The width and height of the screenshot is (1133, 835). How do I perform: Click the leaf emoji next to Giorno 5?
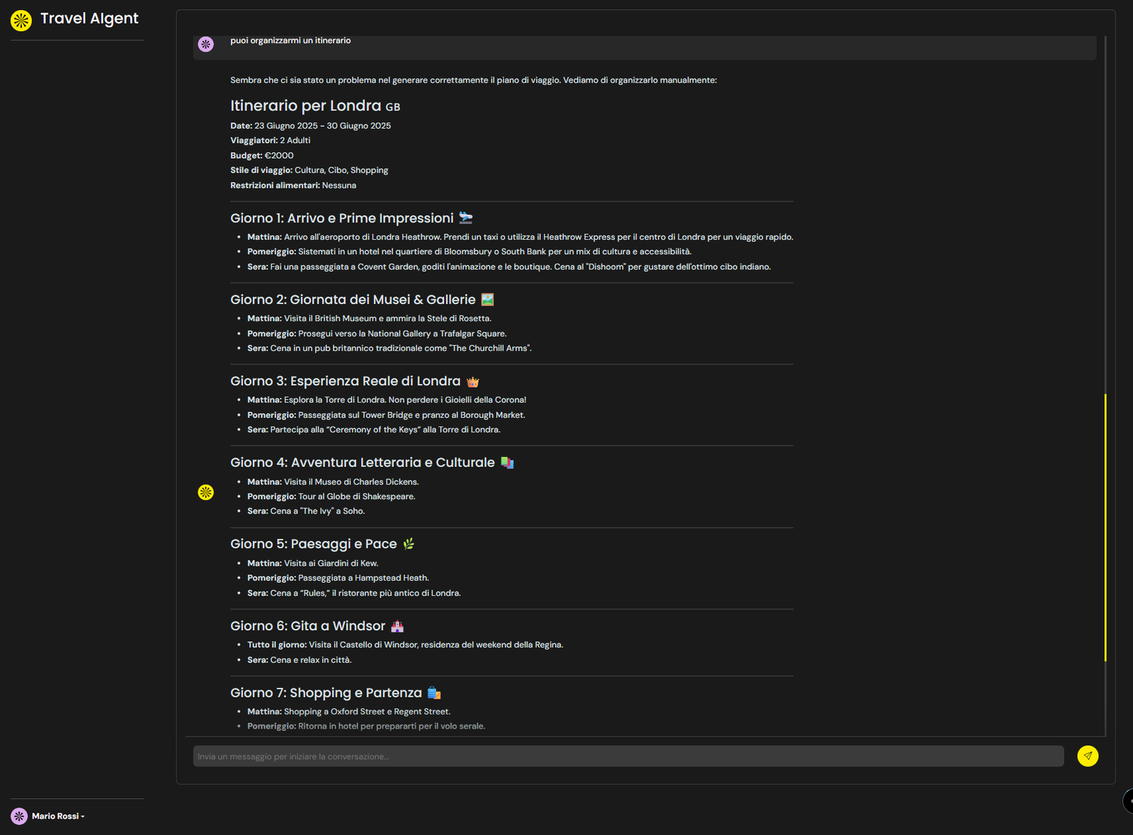[409, 544]
